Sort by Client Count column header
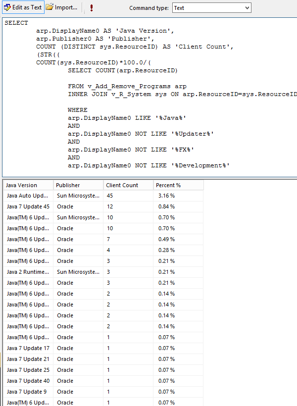Image resolution: width=297 pixels, height=406 pixels. (x=128, y=185)
